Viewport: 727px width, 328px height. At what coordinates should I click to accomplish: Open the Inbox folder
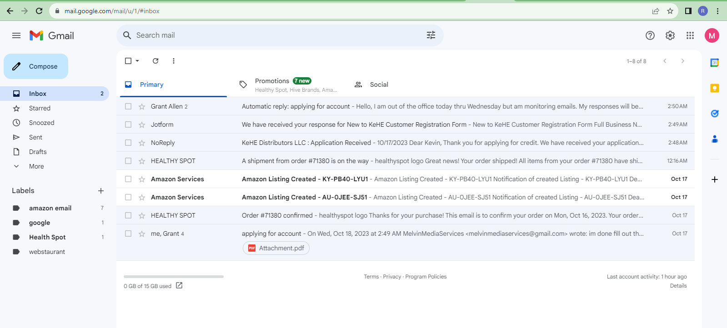55,94
